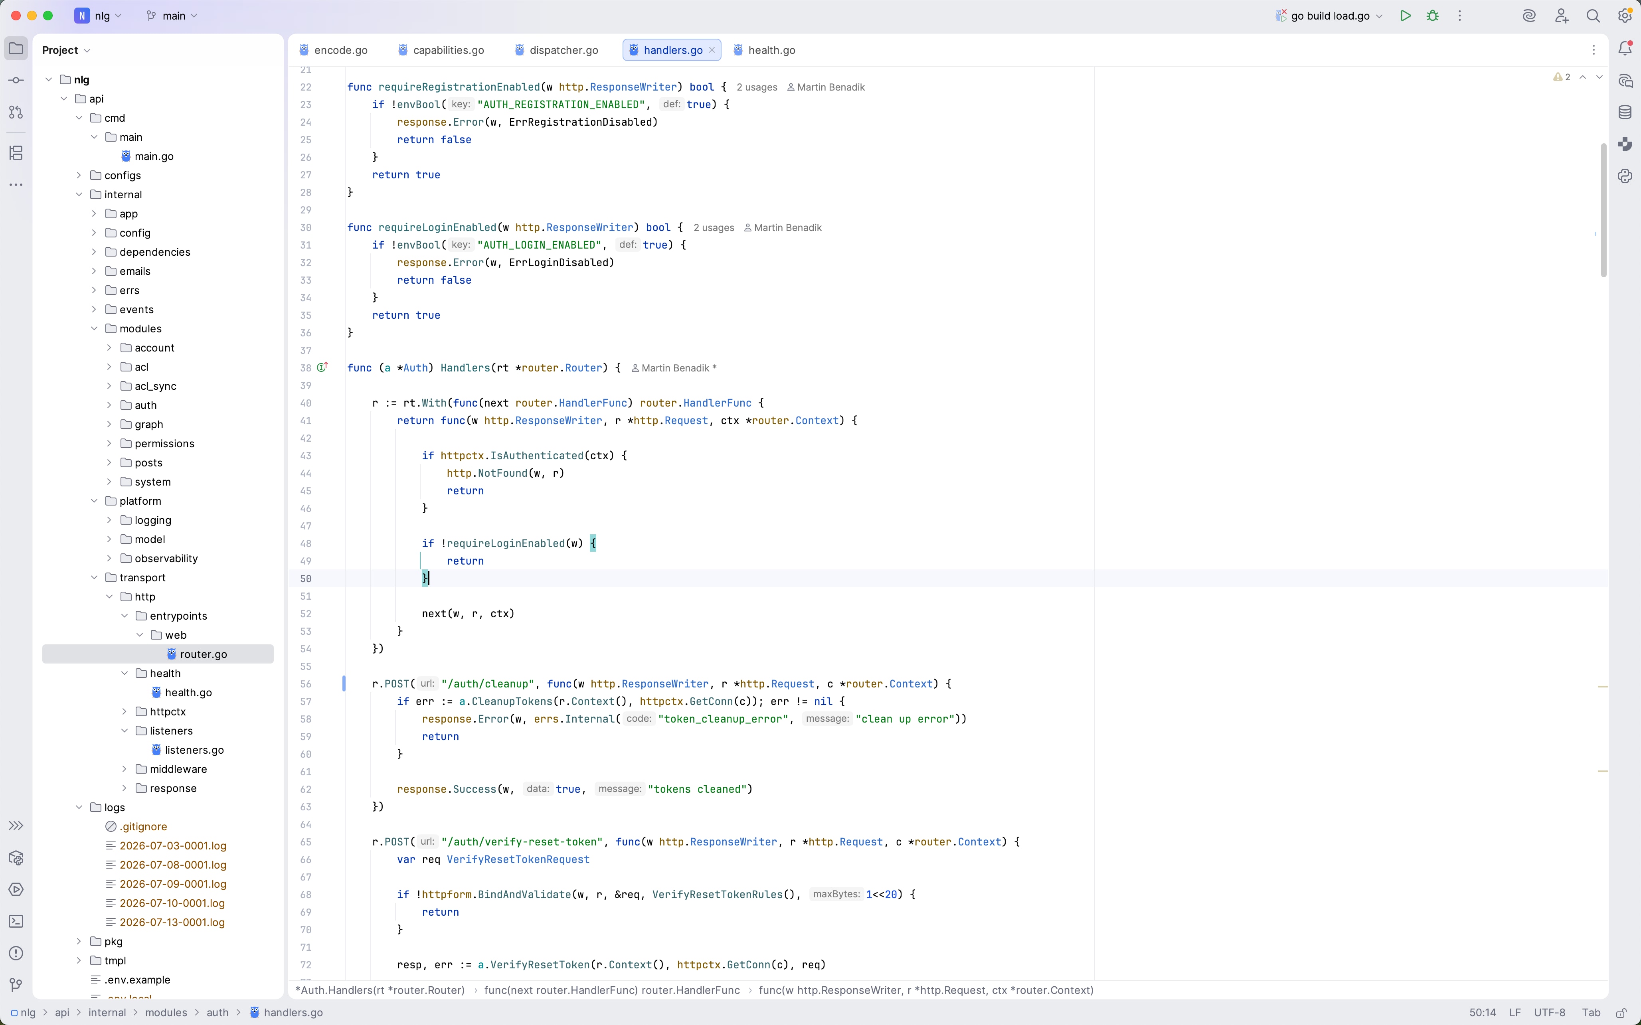Image resolution: width=1641 pixels, height=1025 pixels.
Task: Open the Terminal tool window icon
Action: coord(16,921)
